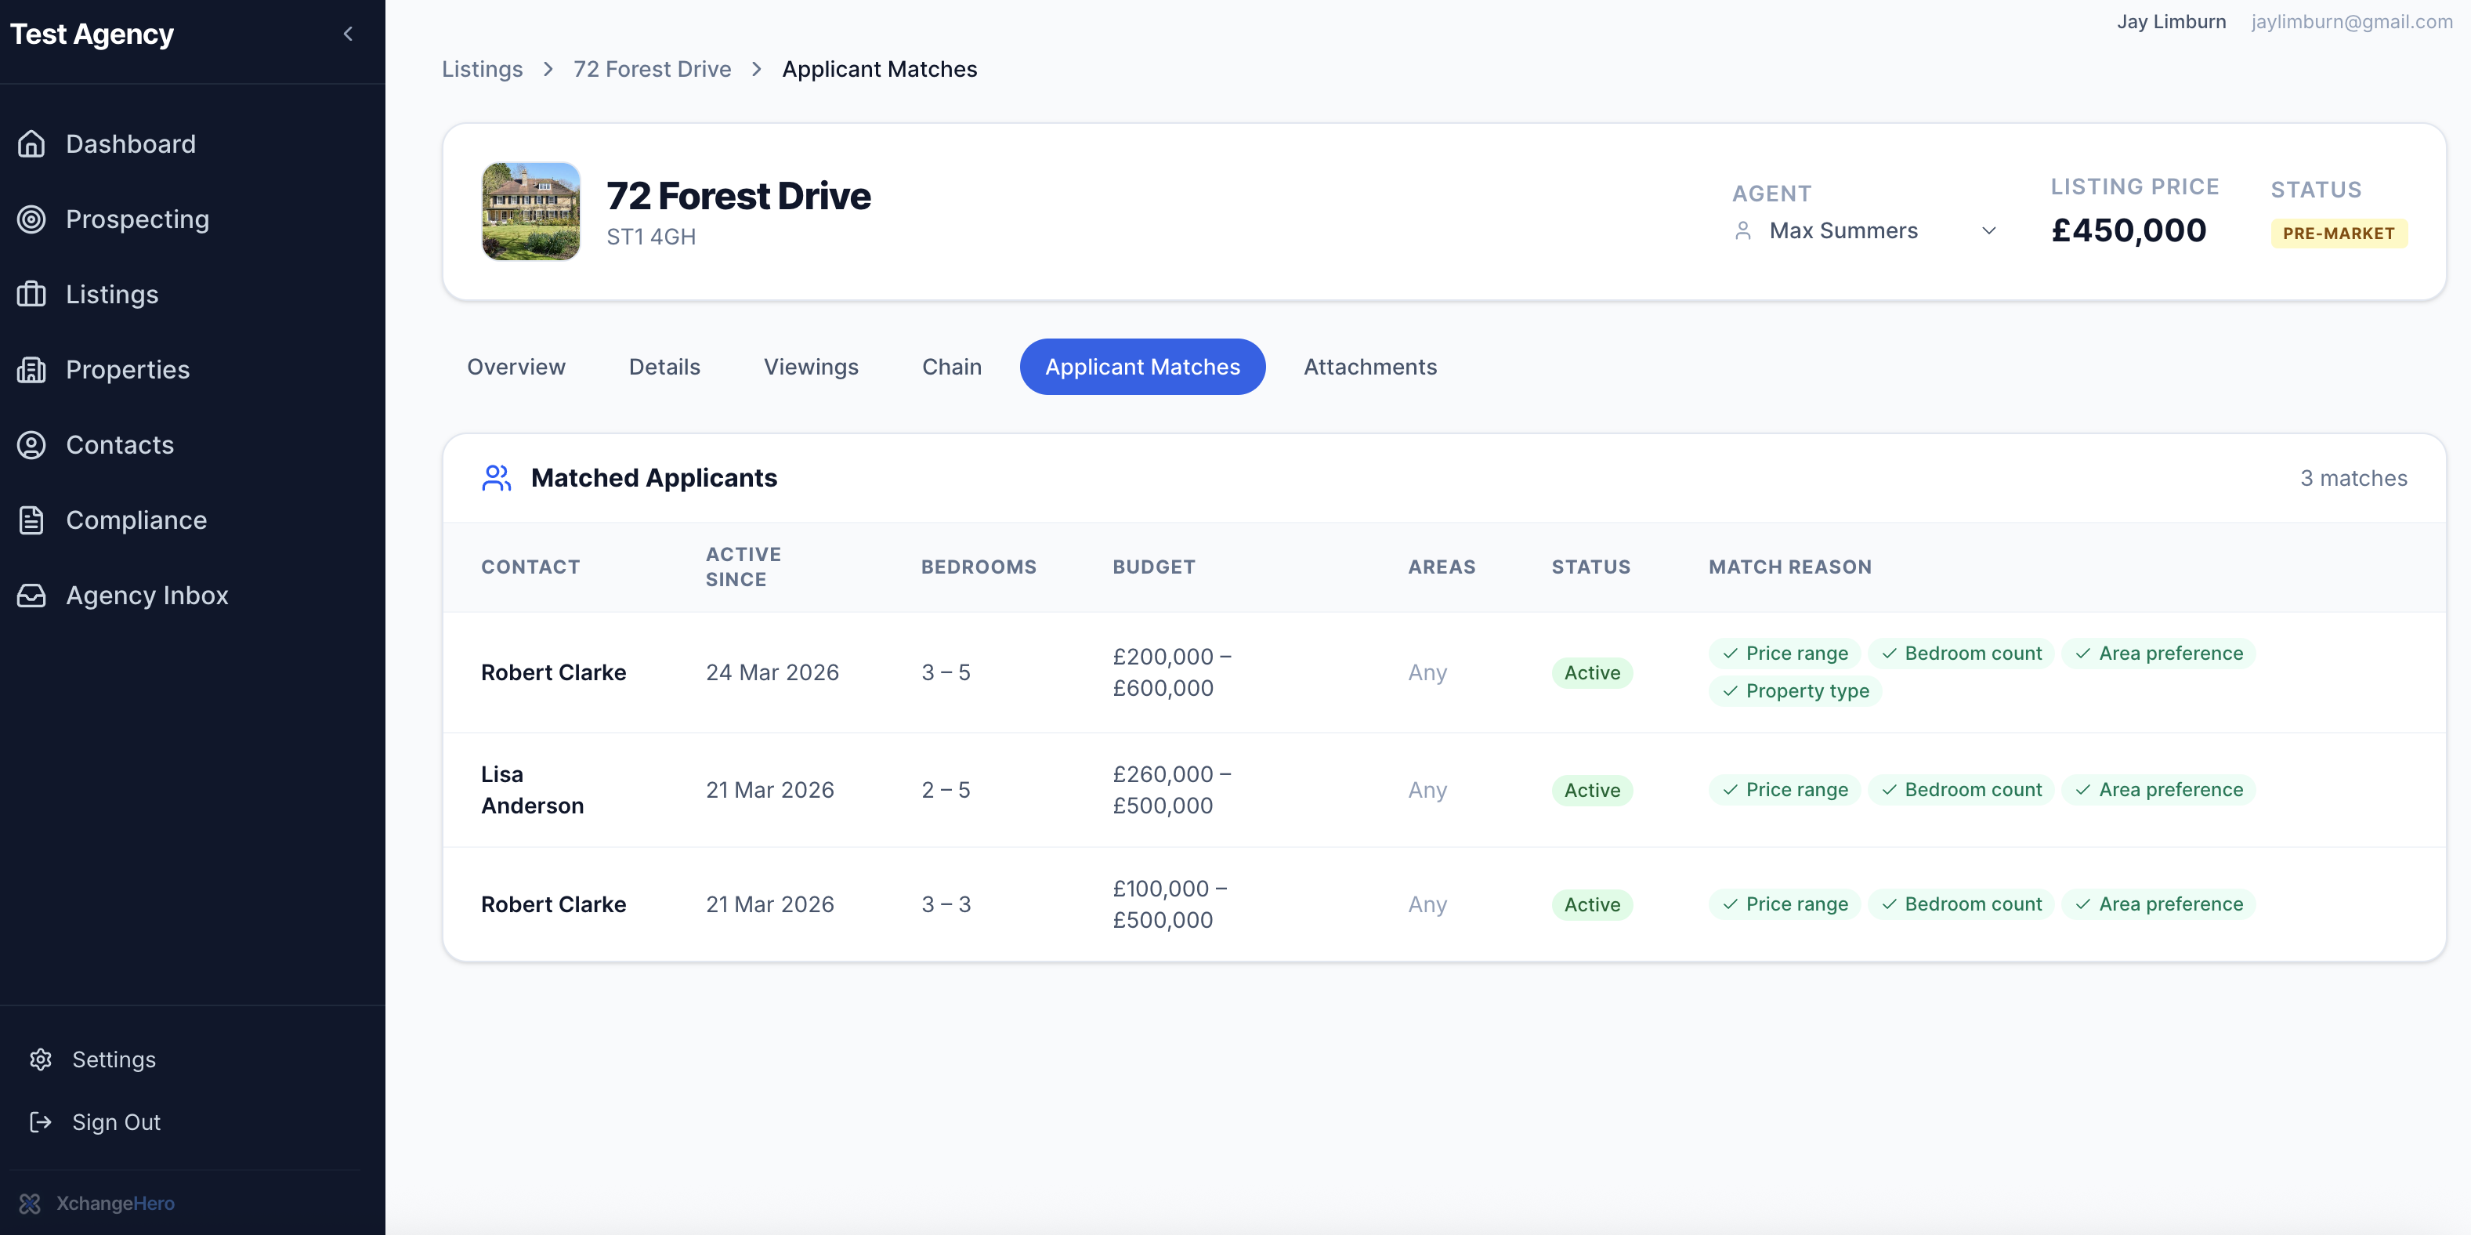
Task: Click the 72 Forest Drive breadcrumb
Action: (x=651, y=69)
